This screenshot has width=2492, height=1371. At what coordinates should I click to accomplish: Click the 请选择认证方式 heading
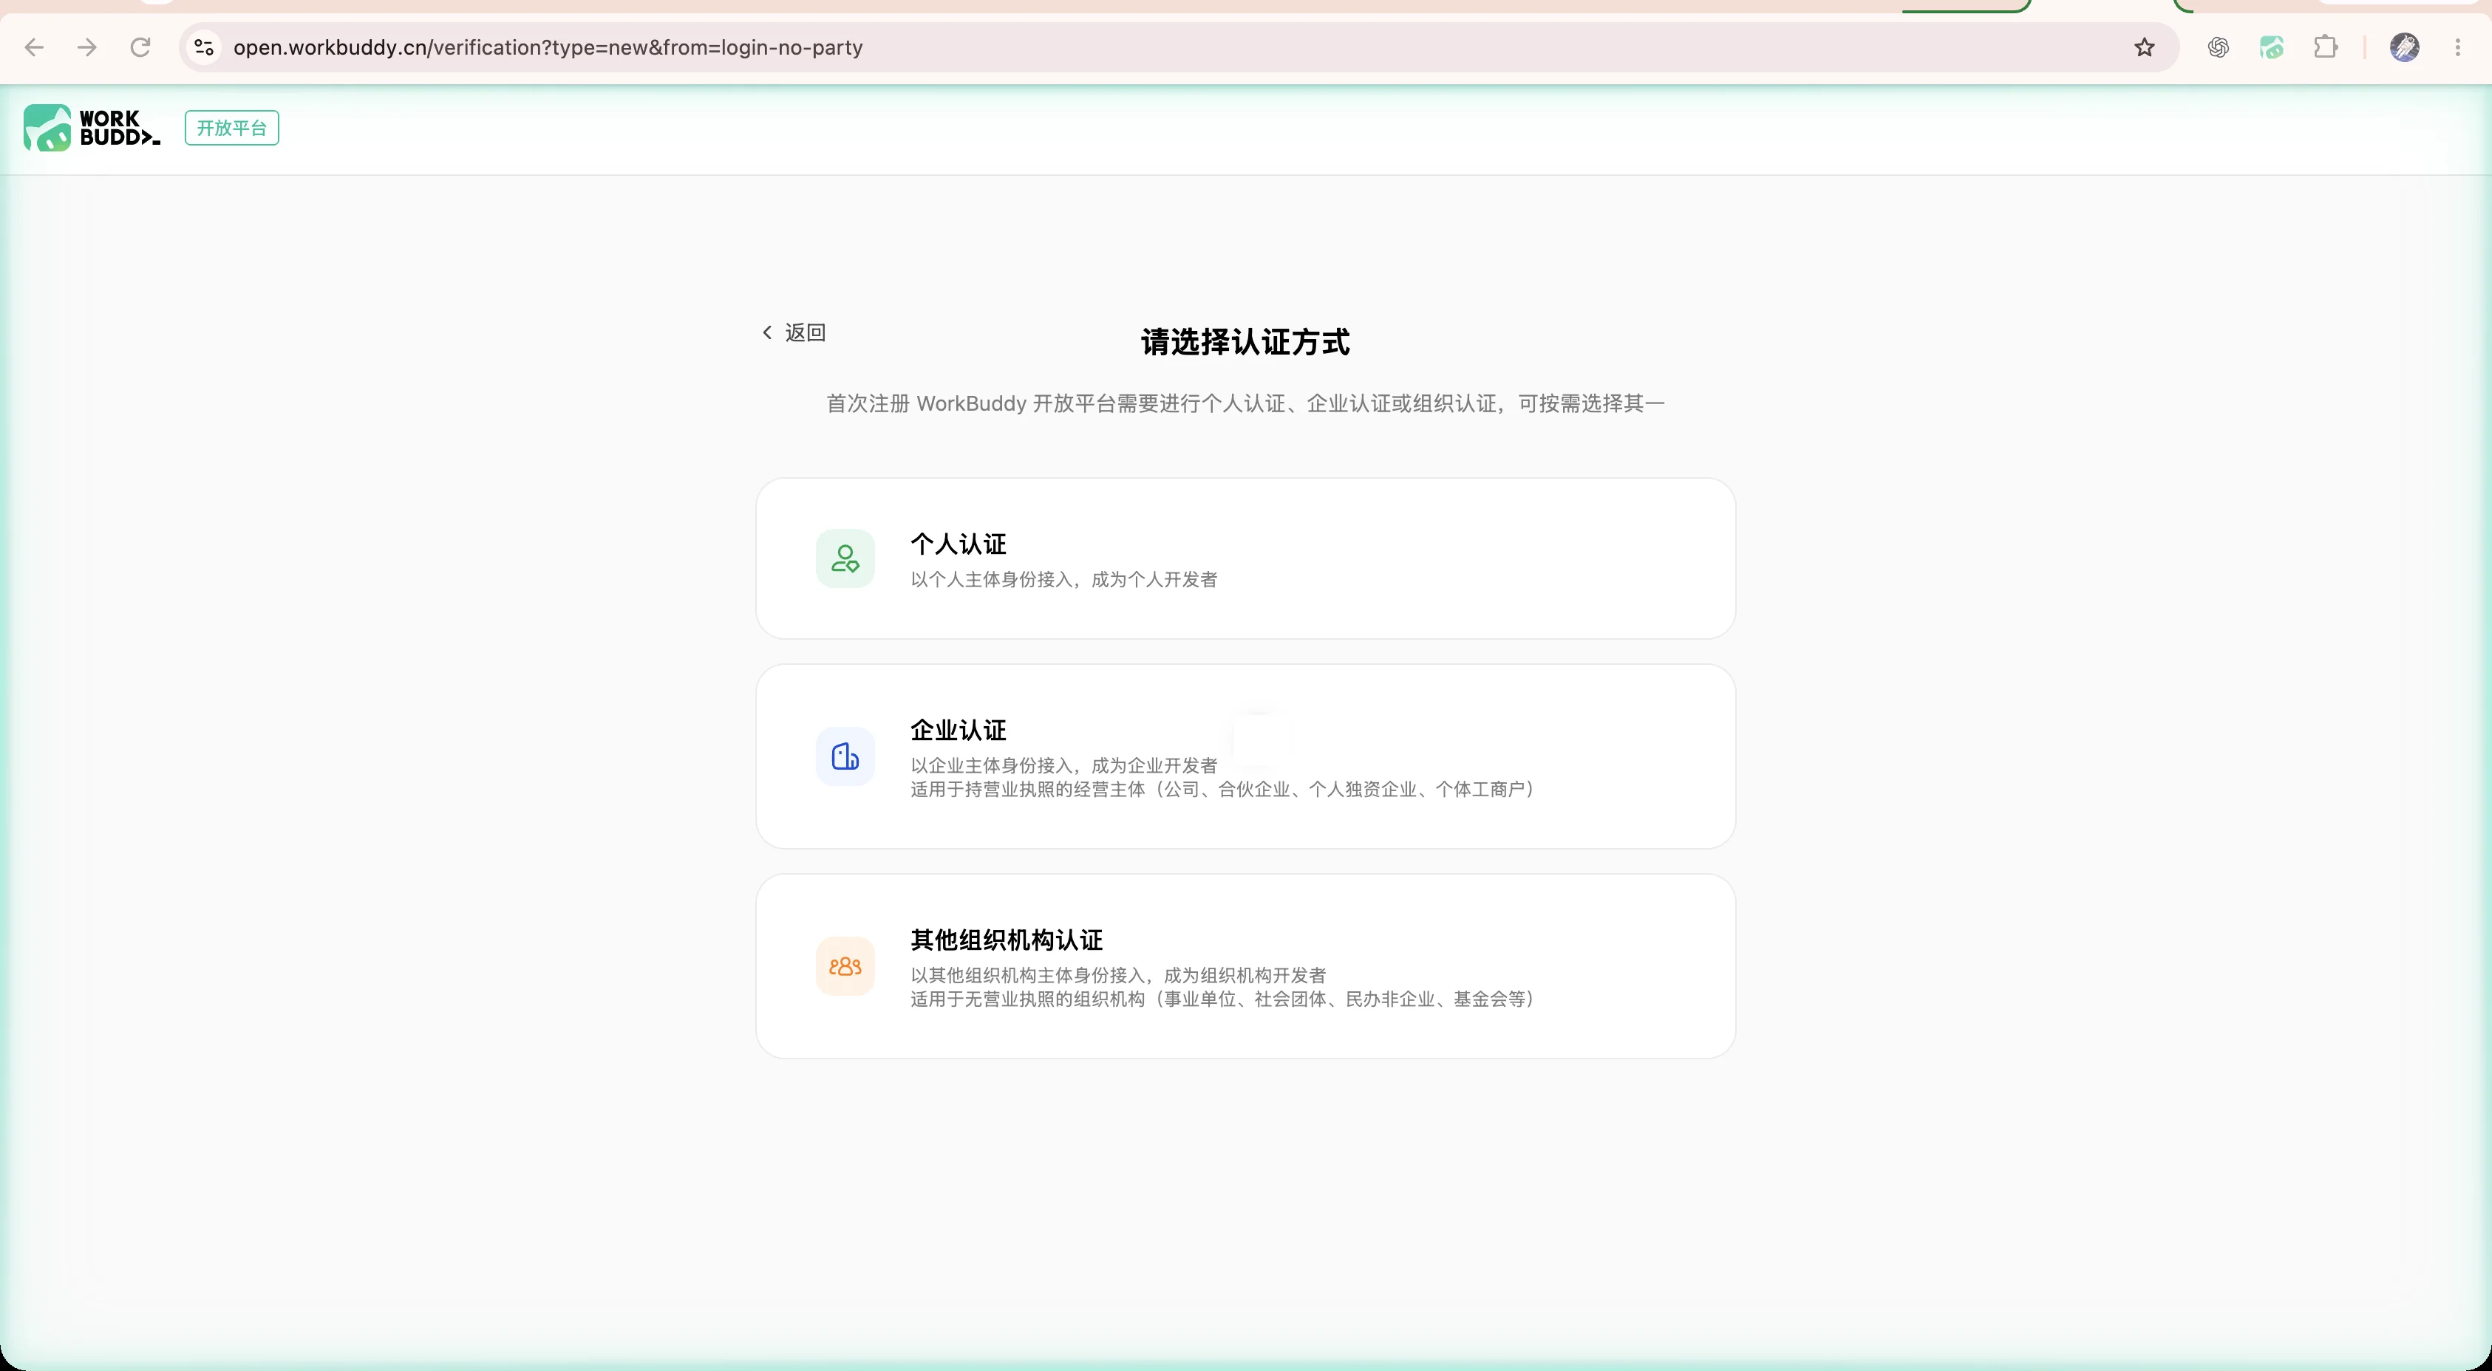pos(1245,341)
